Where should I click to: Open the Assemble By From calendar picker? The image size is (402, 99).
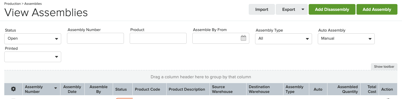[243, 38]
